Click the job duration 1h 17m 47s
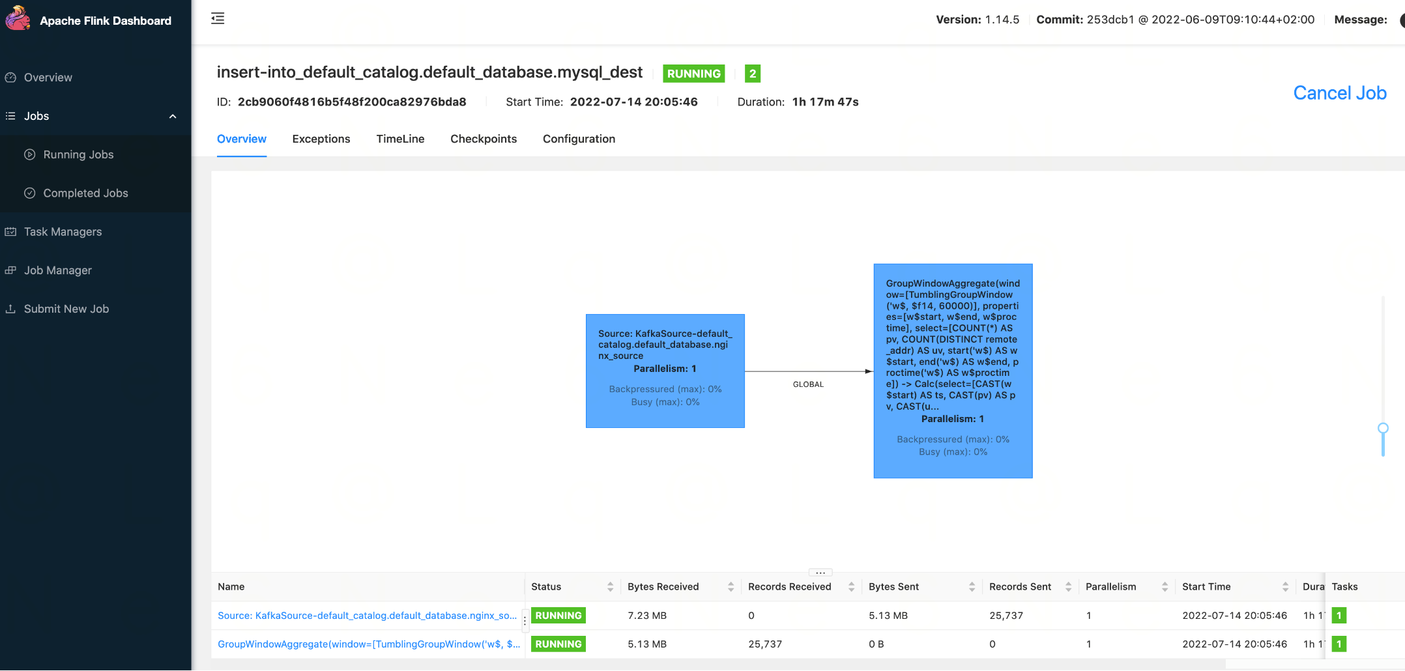 coord(826,102)
